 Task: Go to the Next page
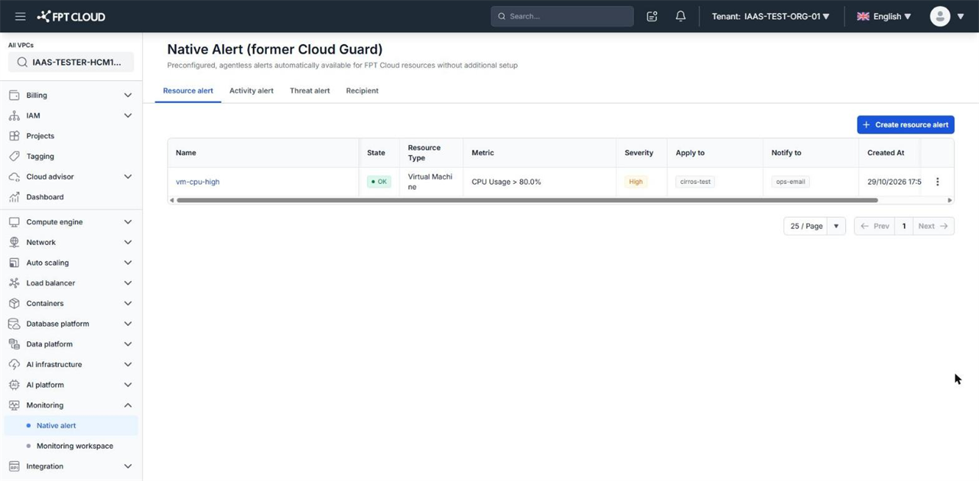coord(933,226)
